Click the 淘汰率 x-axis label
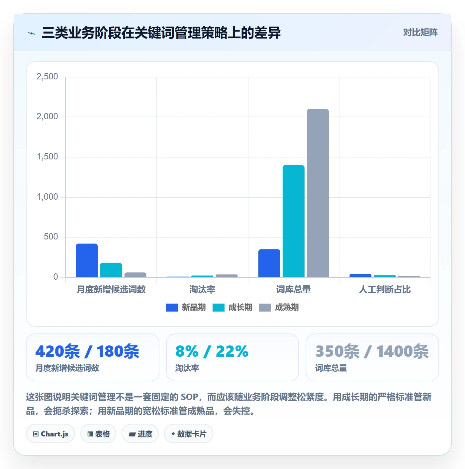 202,290
